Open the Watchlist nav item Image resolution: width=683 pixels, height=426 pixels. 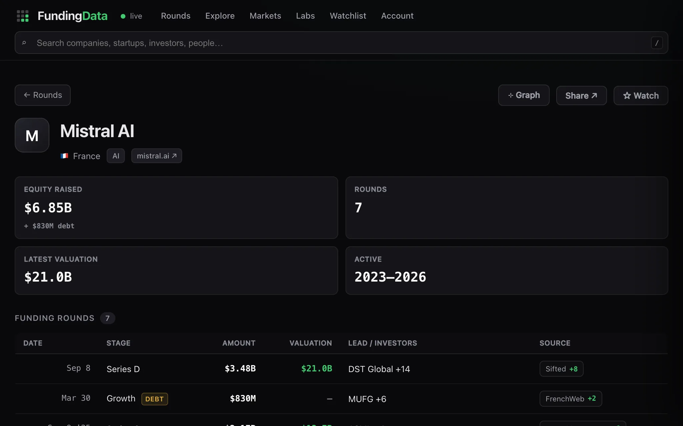[348, 16]
